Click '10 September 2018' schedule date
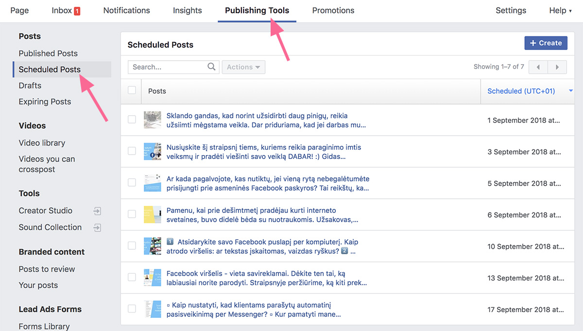 527,246
